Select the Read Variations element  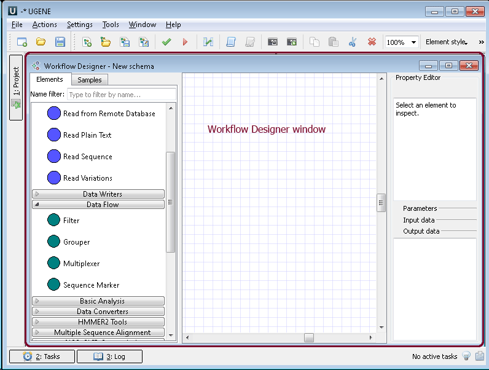(80, 178)
